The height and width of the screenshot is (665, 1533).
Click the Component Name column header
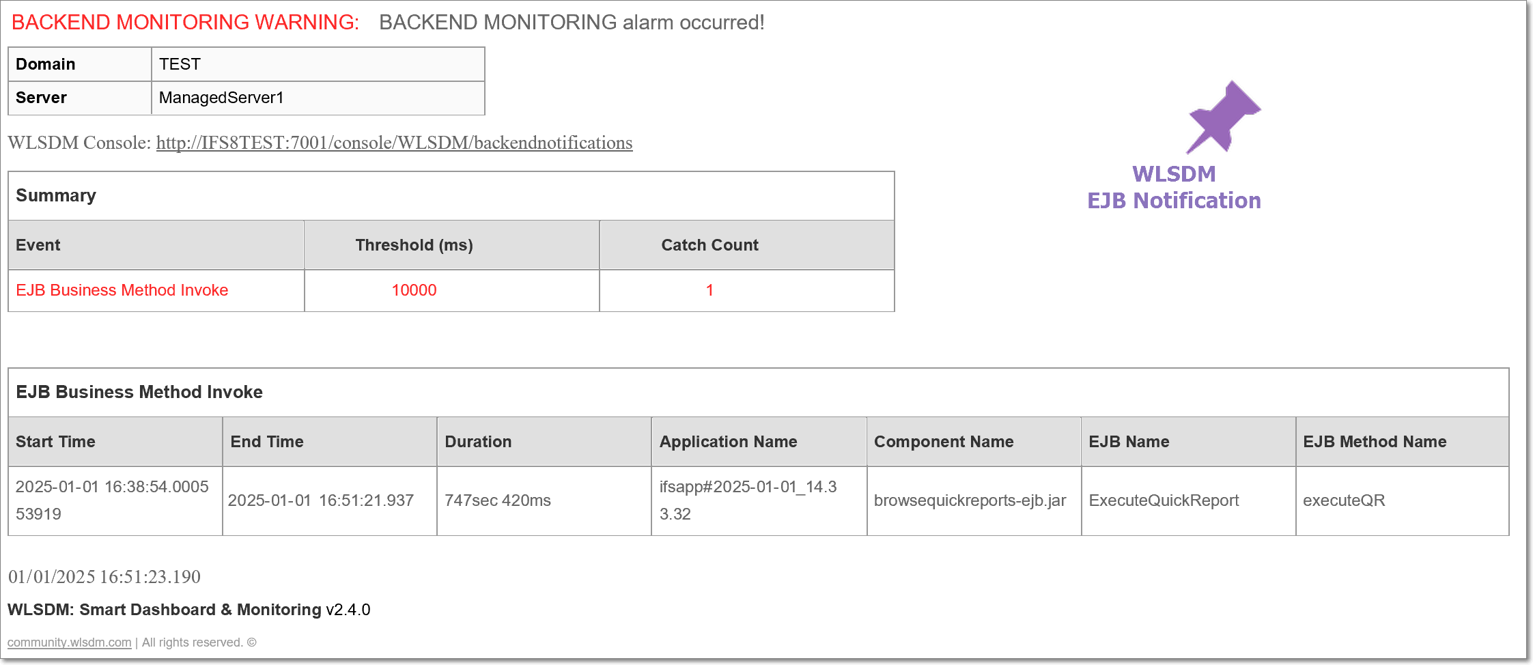coord(974,442)
